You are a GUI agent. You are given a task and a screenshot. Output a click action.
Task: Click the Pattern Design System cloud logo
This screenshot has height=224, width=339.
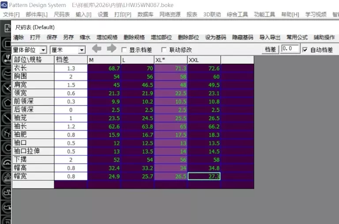tap(4, 5)
